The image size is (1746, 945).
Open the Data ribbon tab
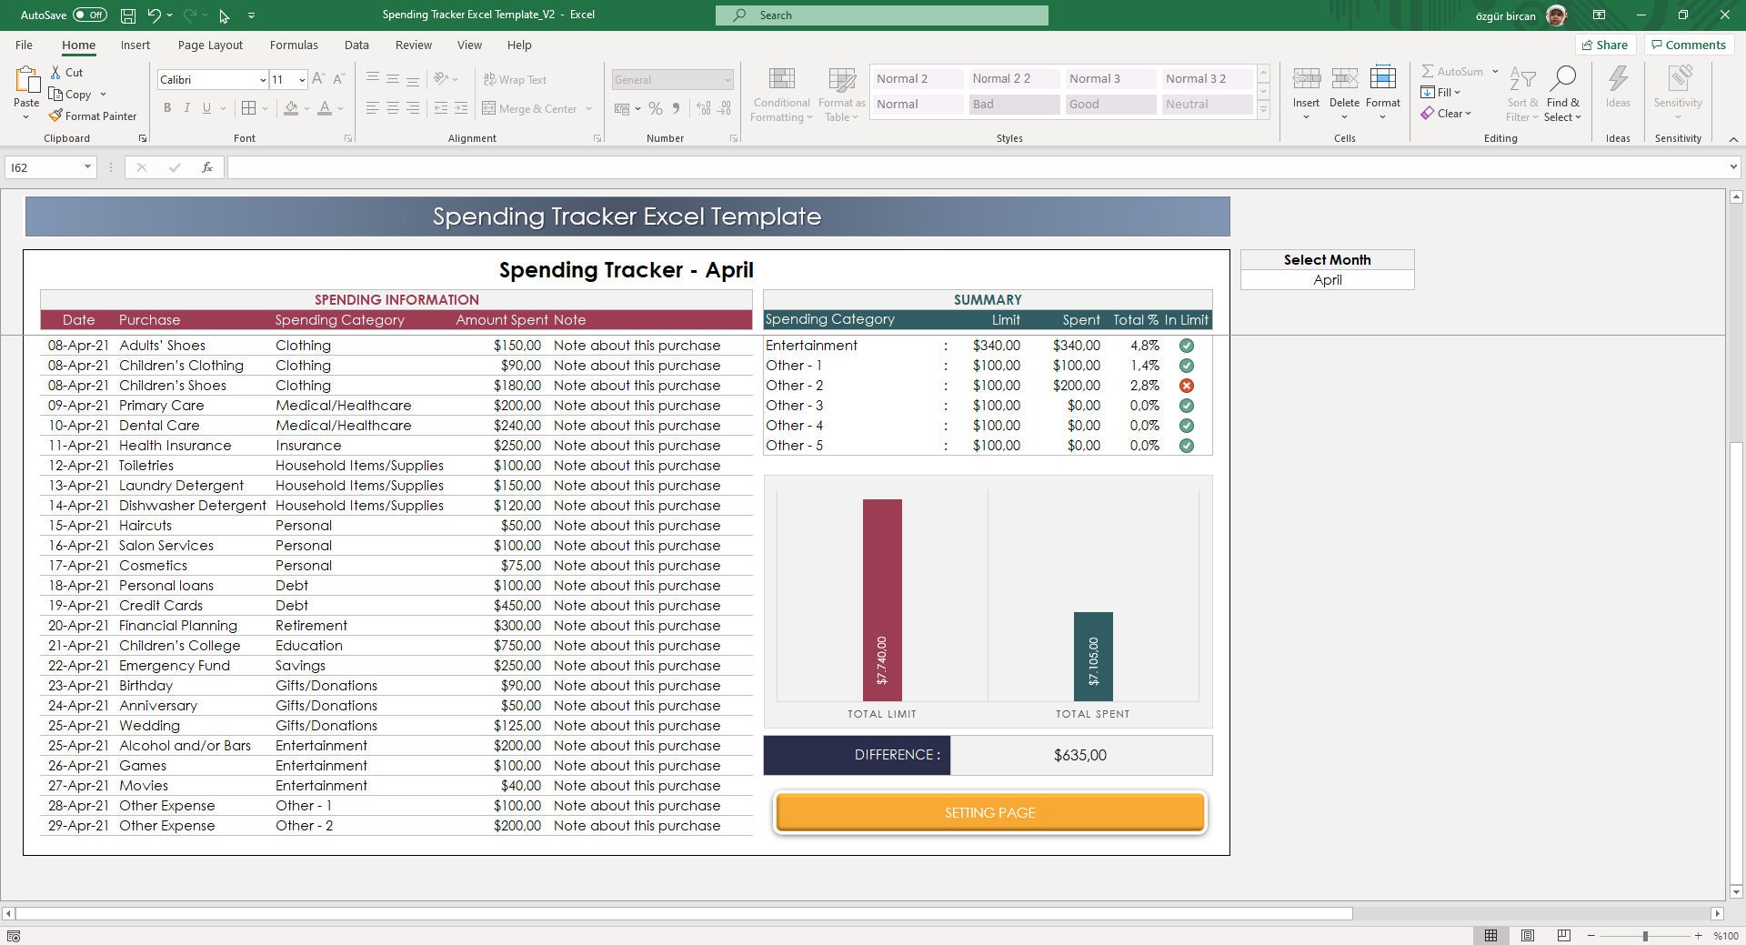[x=356, y=45]
